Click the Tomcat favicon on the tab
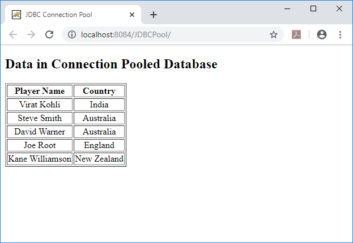The width and height of the screenshot is (353, 243). pyautogui.click(x=16, y=15)
